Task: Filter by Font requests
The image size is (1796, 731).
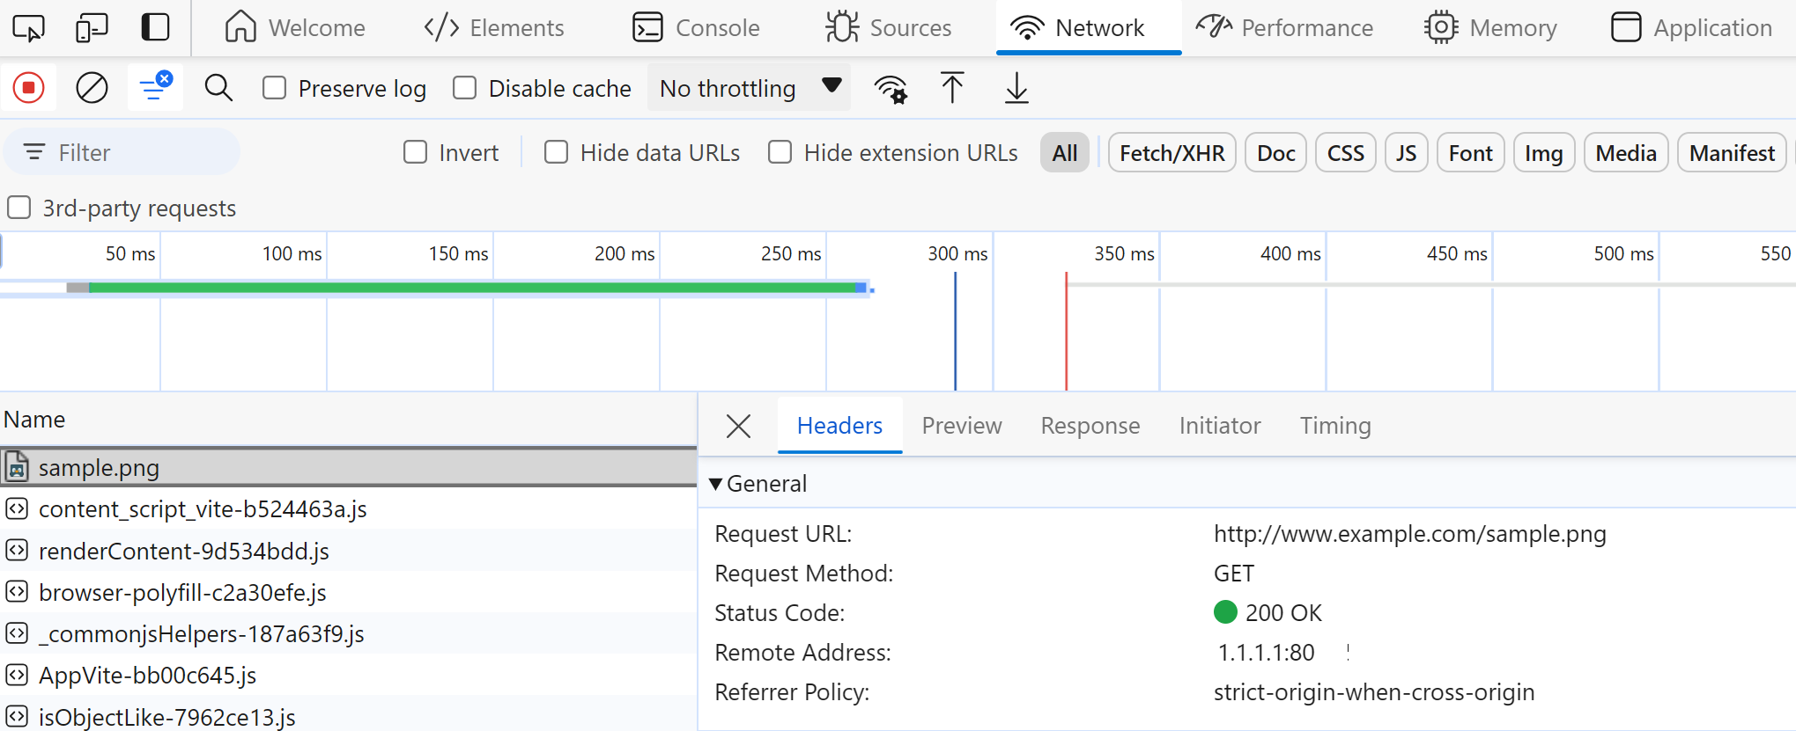Action: pos(1471,153)
